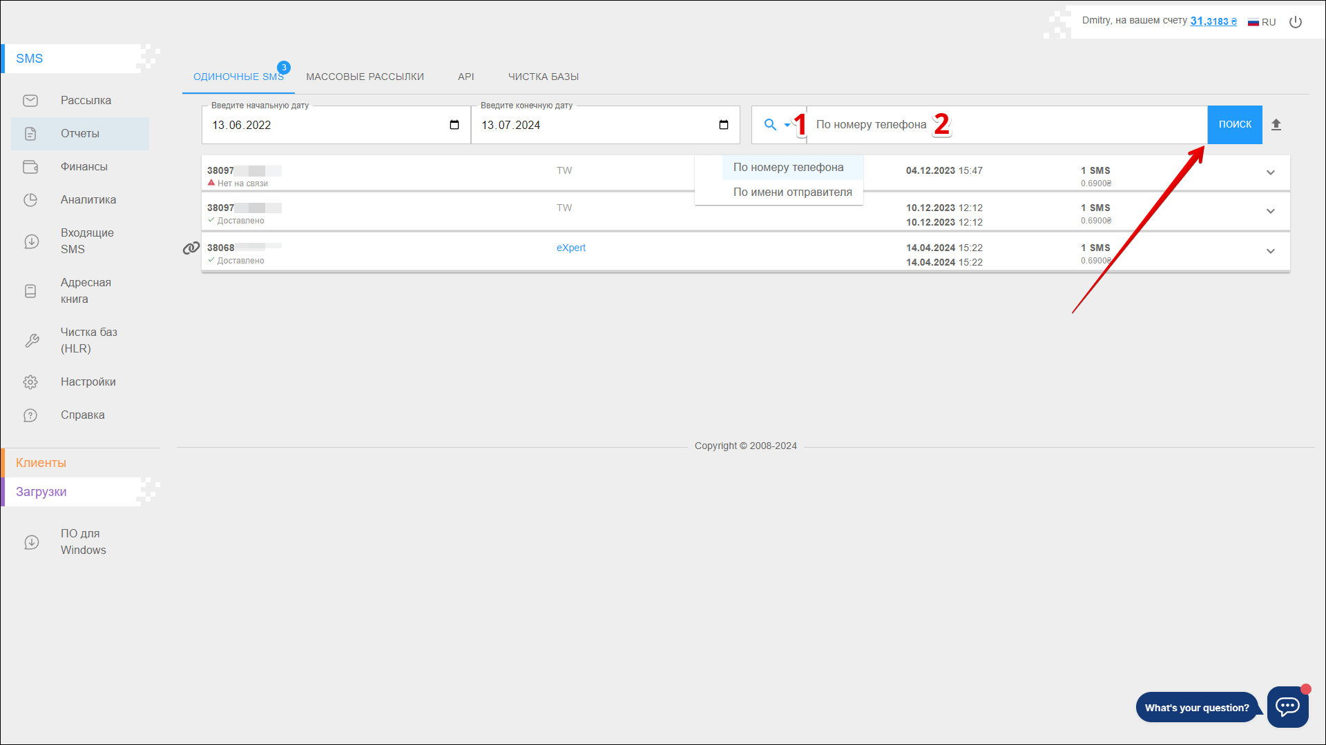Expand the eXpert message row chevron
Screen dimensions: 1326x745
pyautogui.click(x=1271, y=251)
